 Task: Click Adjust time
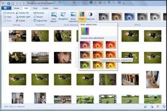(40, 21)
